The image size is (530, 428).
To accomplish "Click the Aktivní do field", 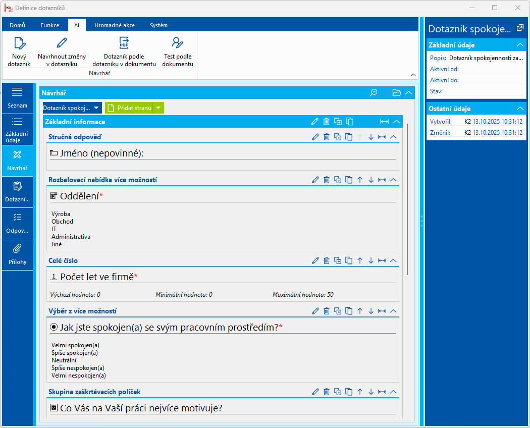I will tap(476, 80).
